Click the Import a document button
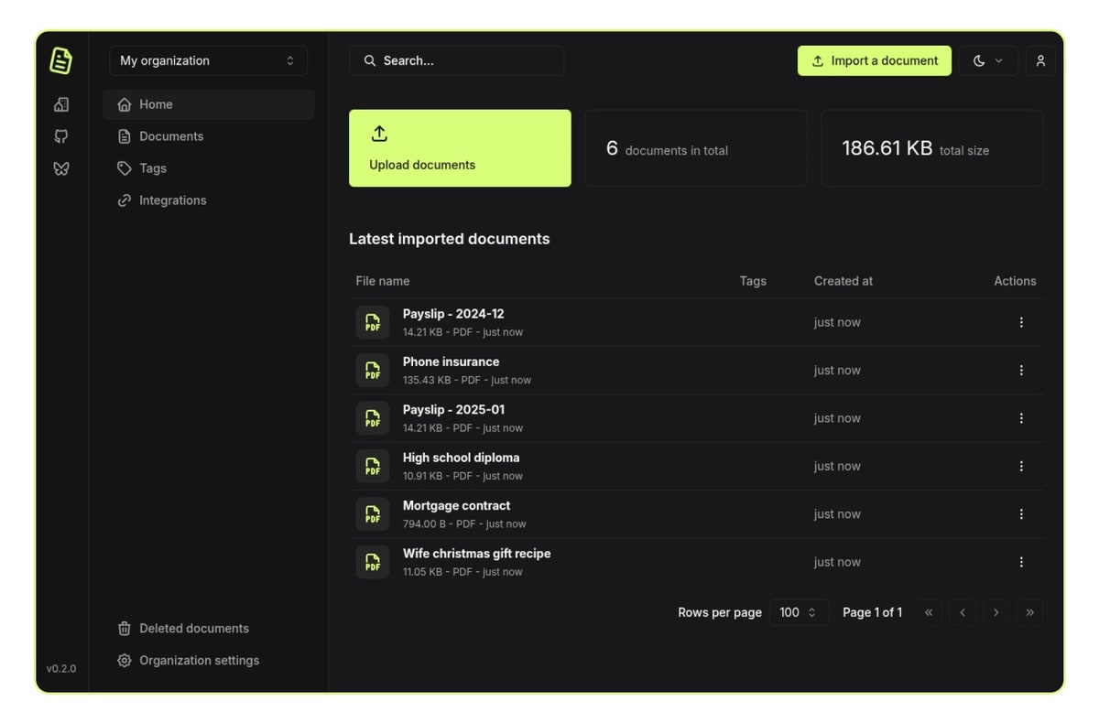Viewport: 1099px width, 723px height. (874, 61)
